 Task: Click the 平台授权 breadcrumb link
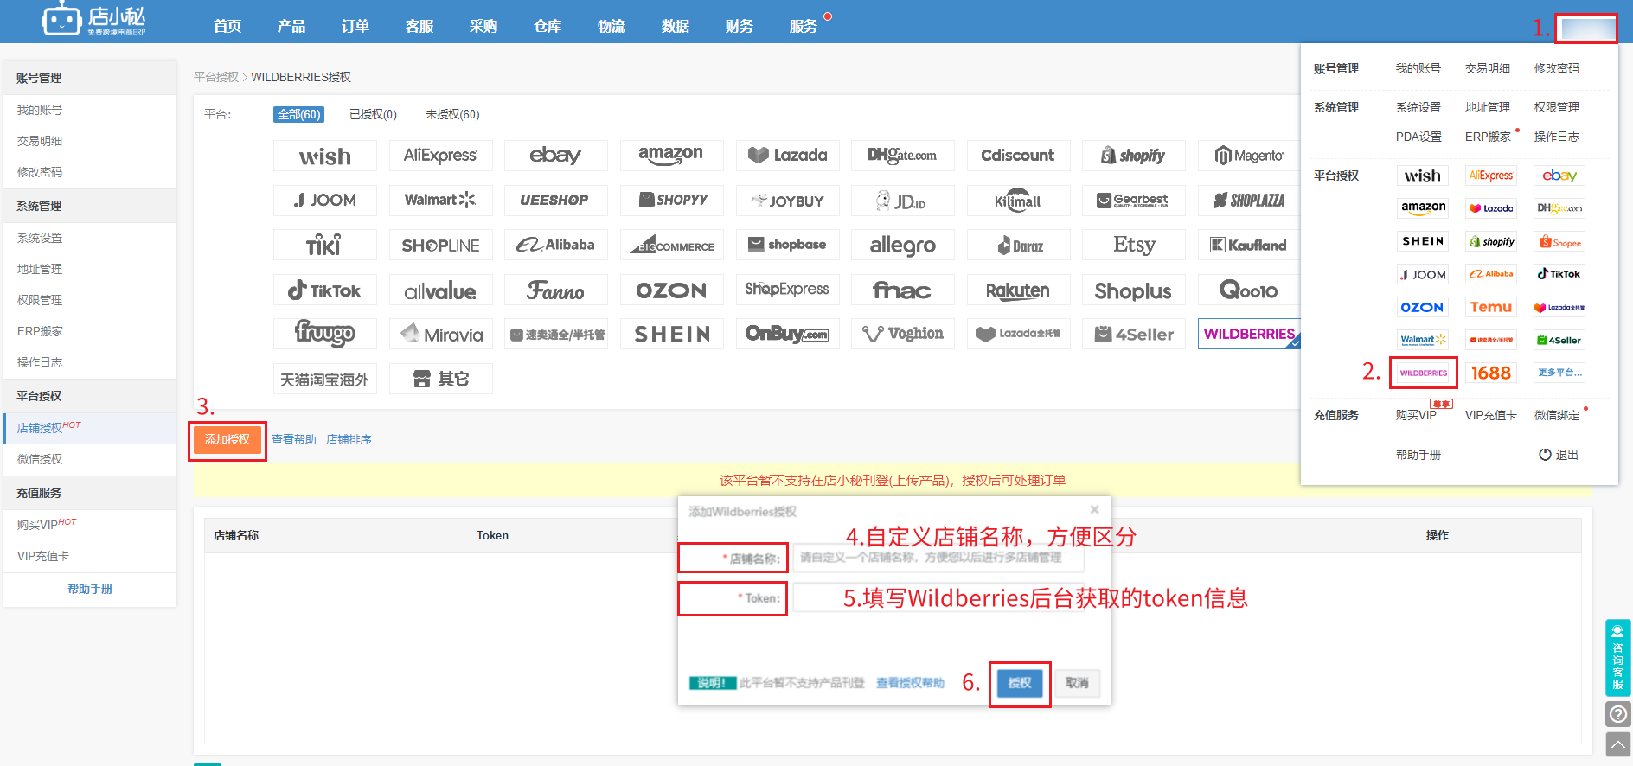point(216,77)
